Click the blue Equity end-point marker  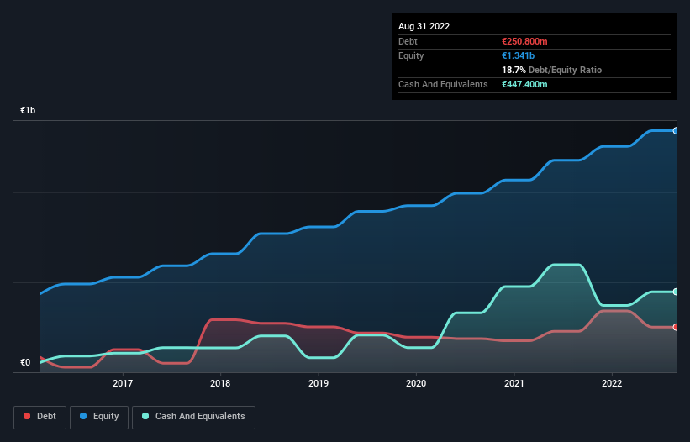676,130
